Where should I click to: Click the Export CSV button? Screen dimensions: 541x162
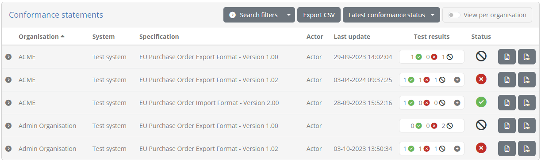319,15
